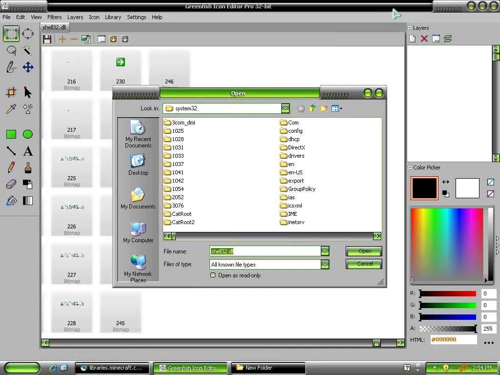Open the Library menu
This screenshot has width=500, height=375.
113,17
